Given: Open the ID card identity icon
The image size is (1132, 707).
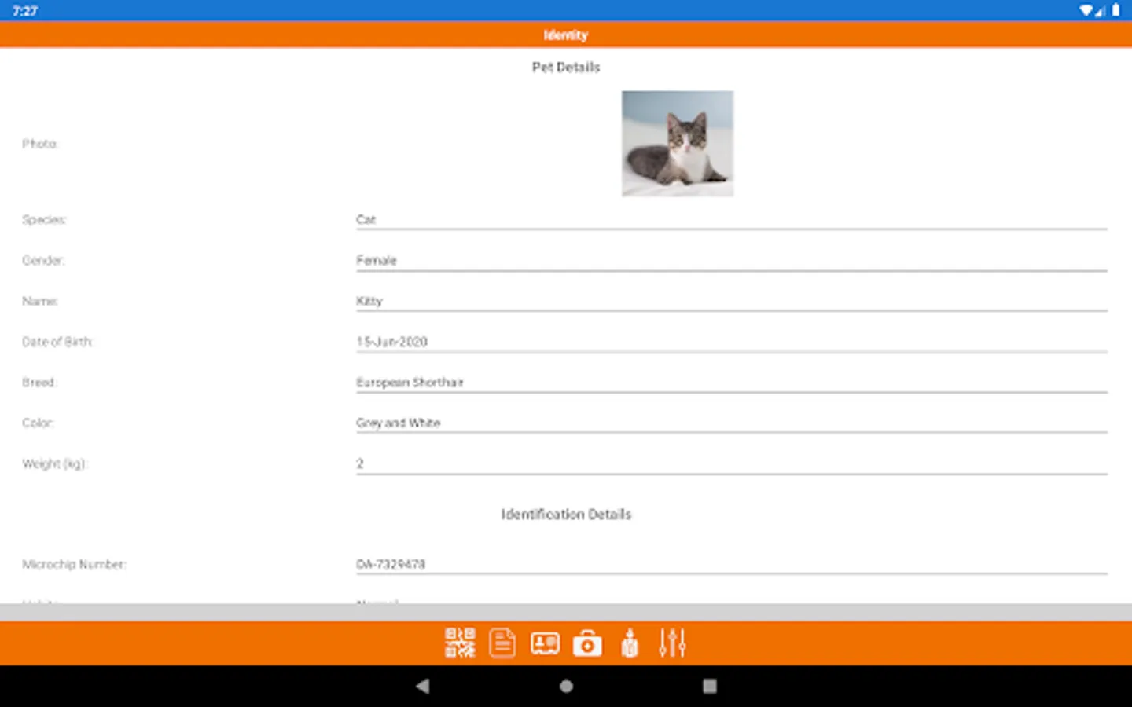Looking at the screenshot, I should [x=545, y=643].
